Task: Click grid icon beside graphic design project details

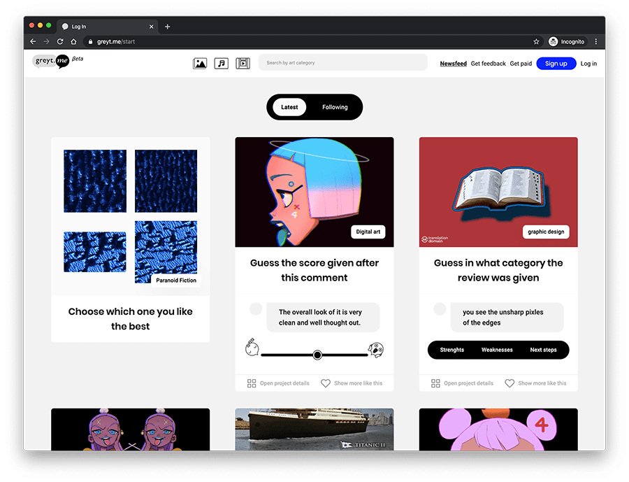Action: pyautogui.click(x=435, y=383)
